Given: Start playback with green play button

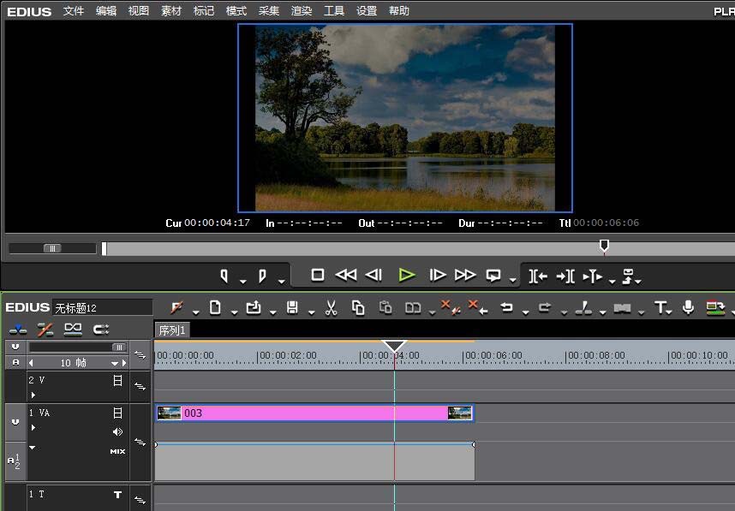Looking at the screenshot, I should point(406,275).
